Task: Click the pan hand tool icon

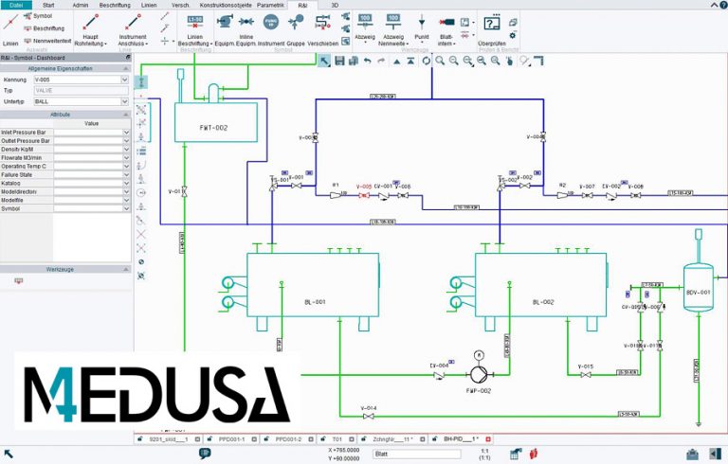Action: point(509,61)
